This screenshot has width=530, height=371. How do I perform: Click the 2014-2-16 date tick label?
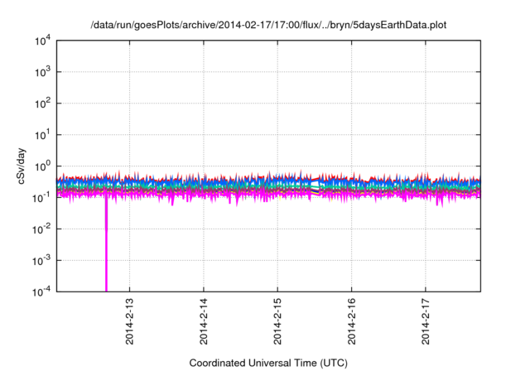(x=351, y=321)
